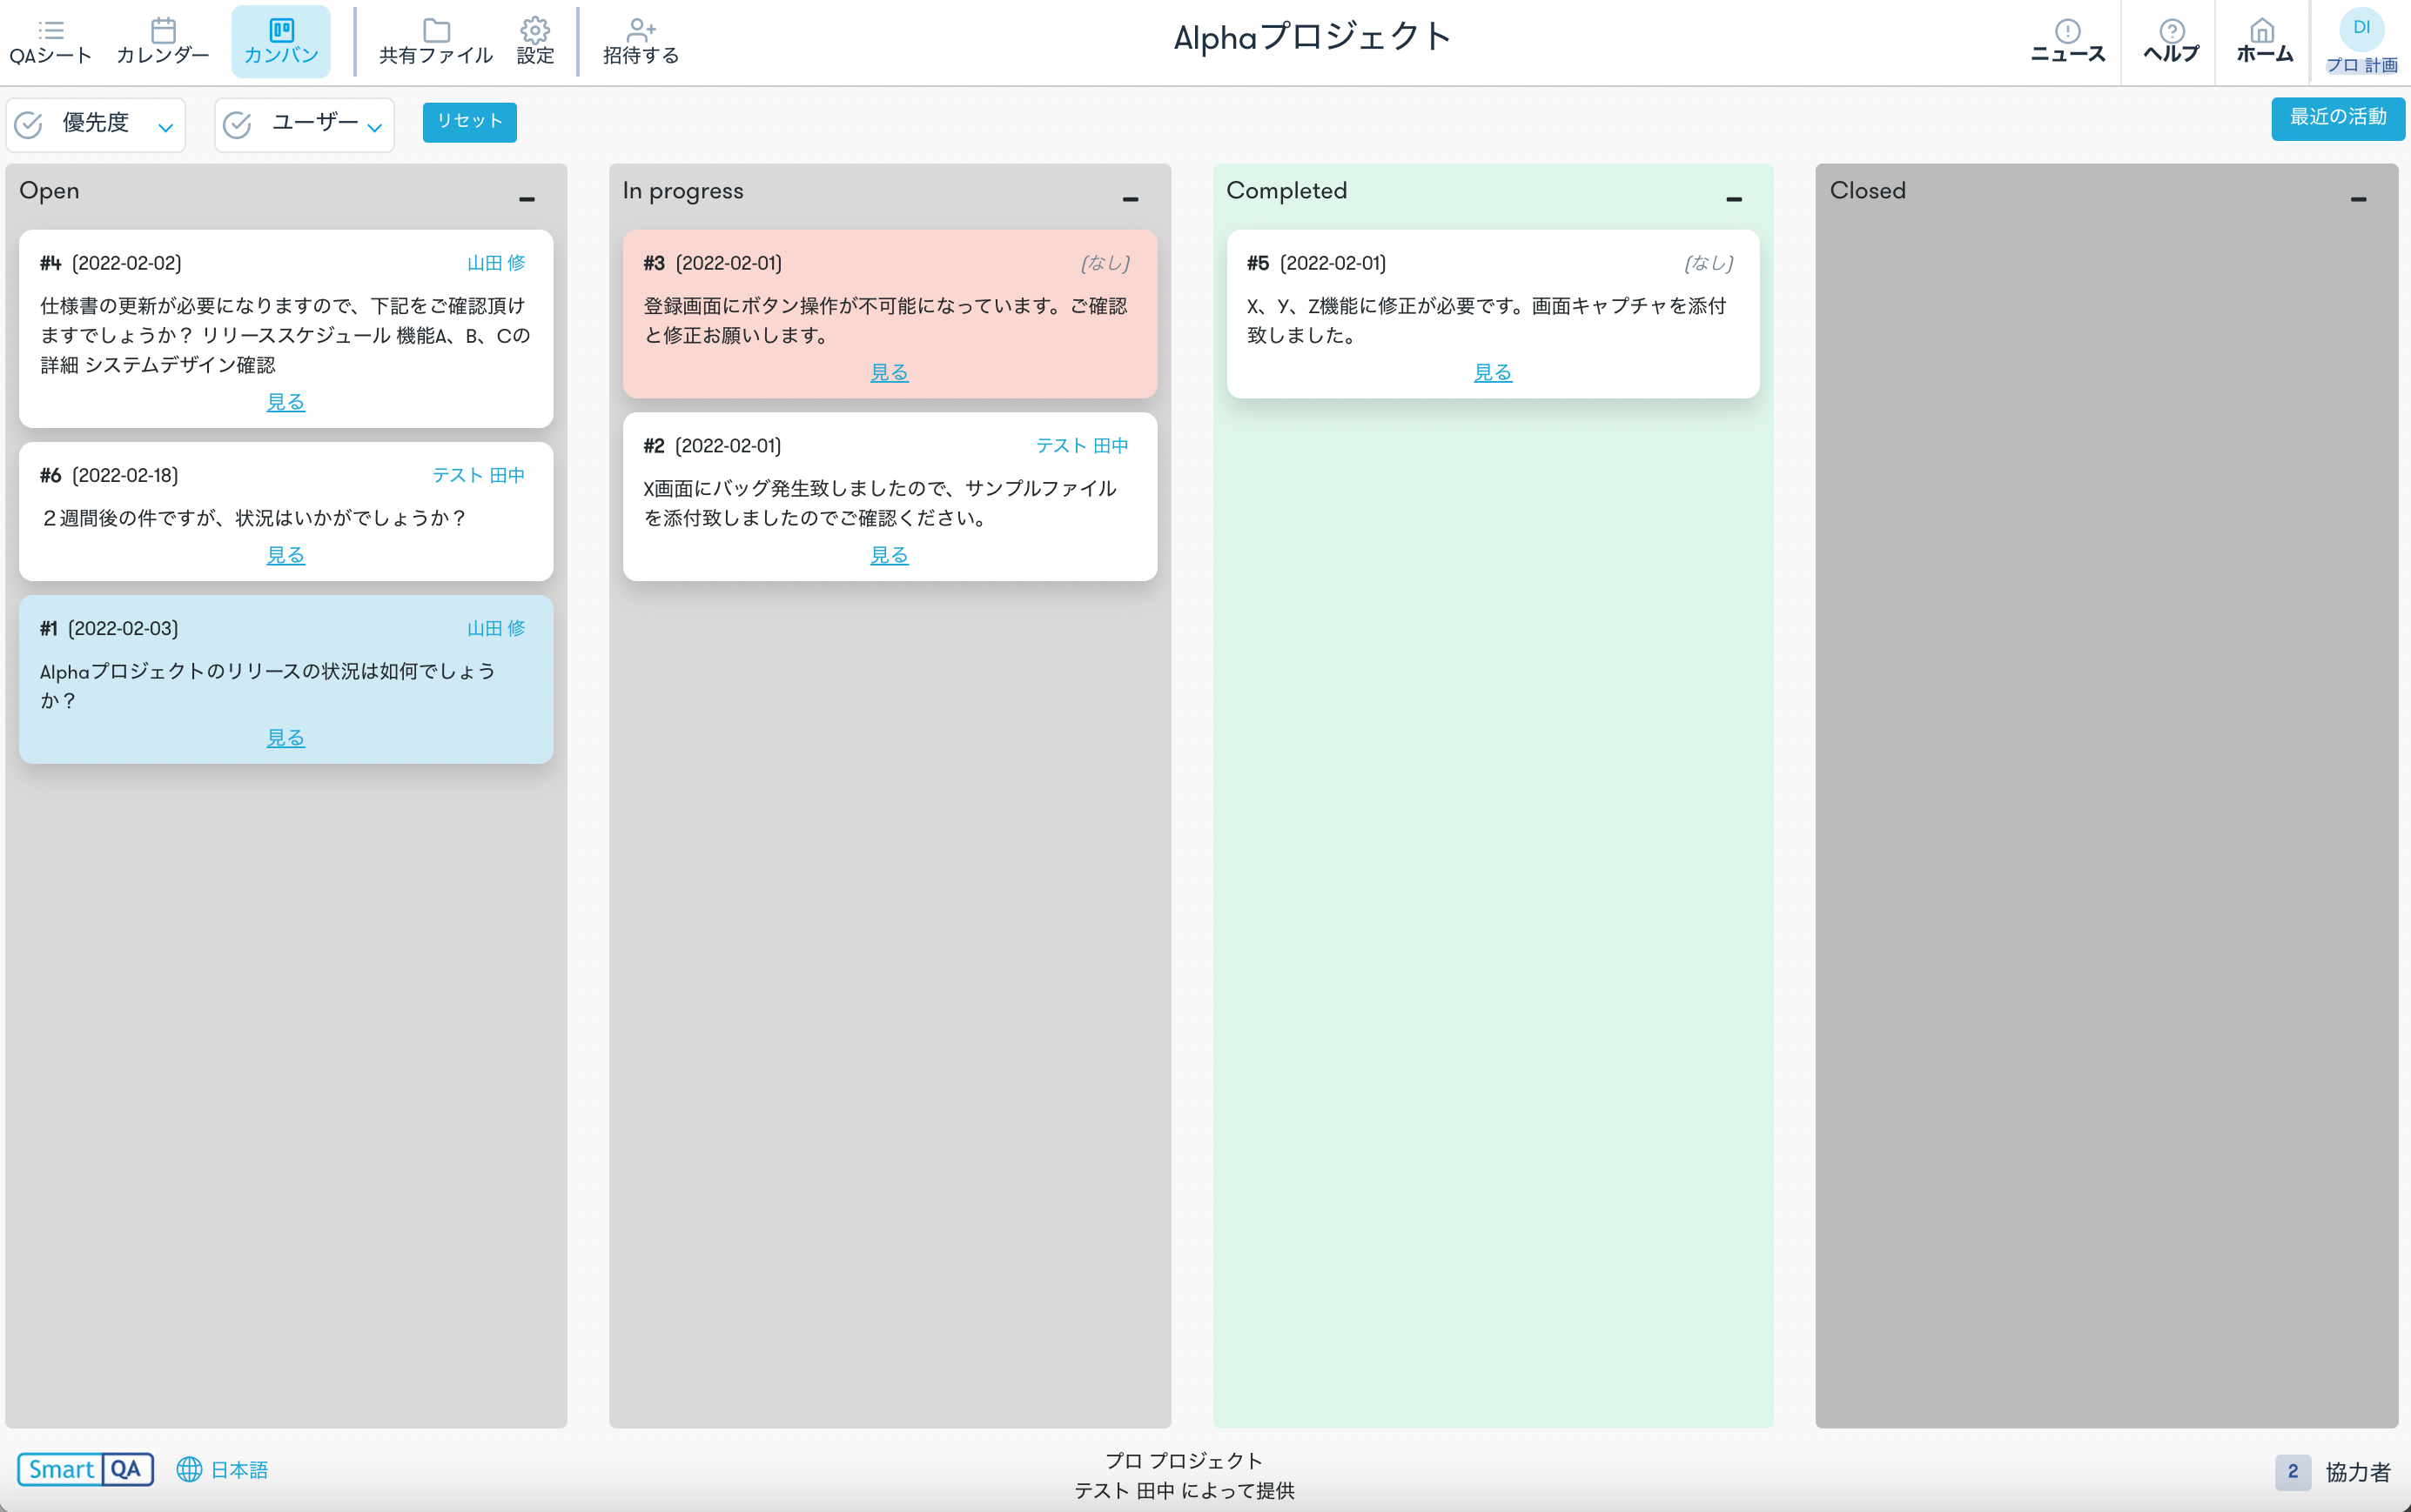Click the #6 (2022-02-18) card header
The height and width of the screenshot is (1512, 2411).
tap(109, 475)
